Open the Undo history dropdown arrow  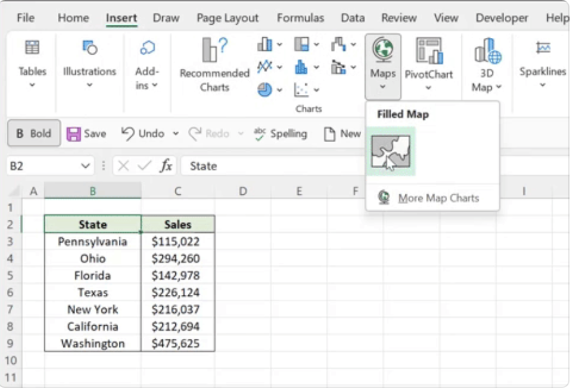[176, 133]
